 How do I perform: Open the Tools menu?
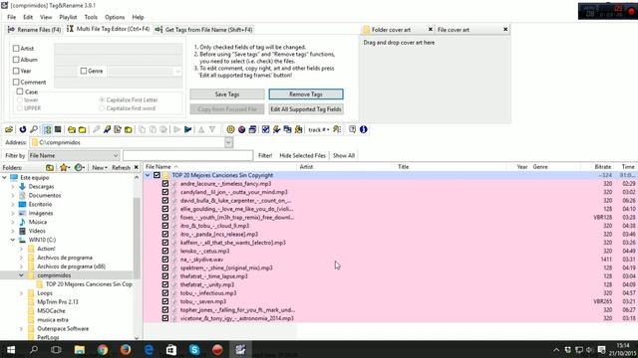point(91,17)
